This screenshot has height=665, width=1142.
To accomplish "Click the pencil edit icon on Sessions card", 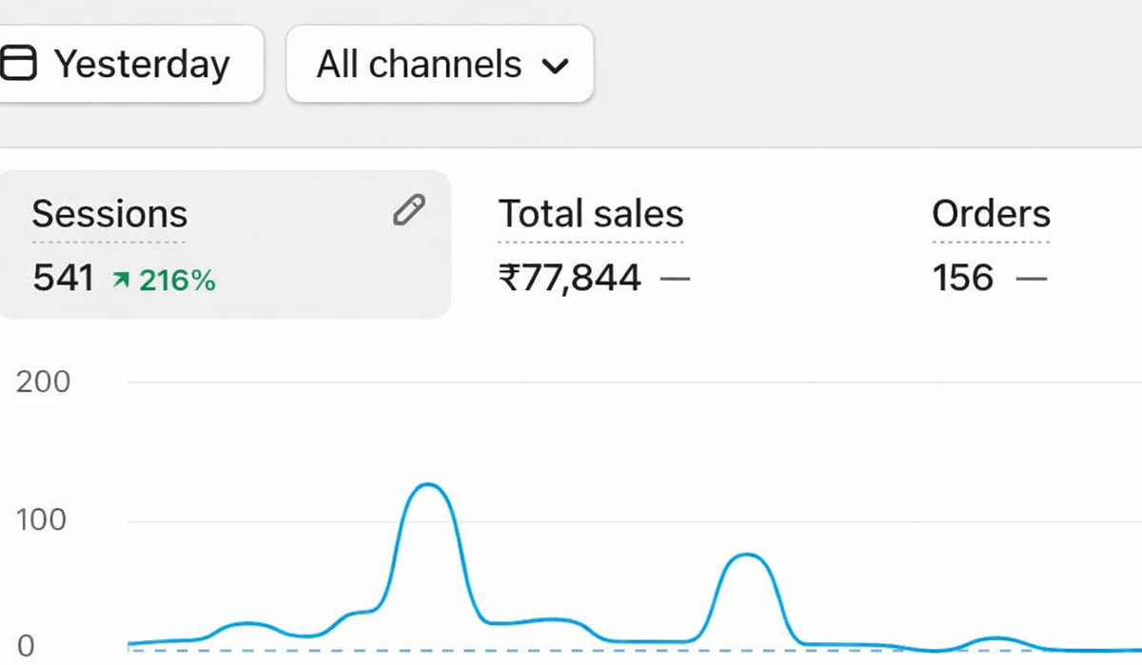I will tap(408, 210).
